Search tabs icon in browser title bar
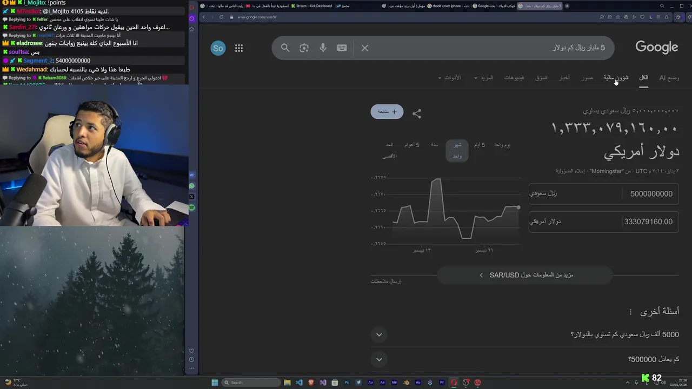Image resolution: width=692 pixels, height=389 pixels. click(x=662, y=6)
